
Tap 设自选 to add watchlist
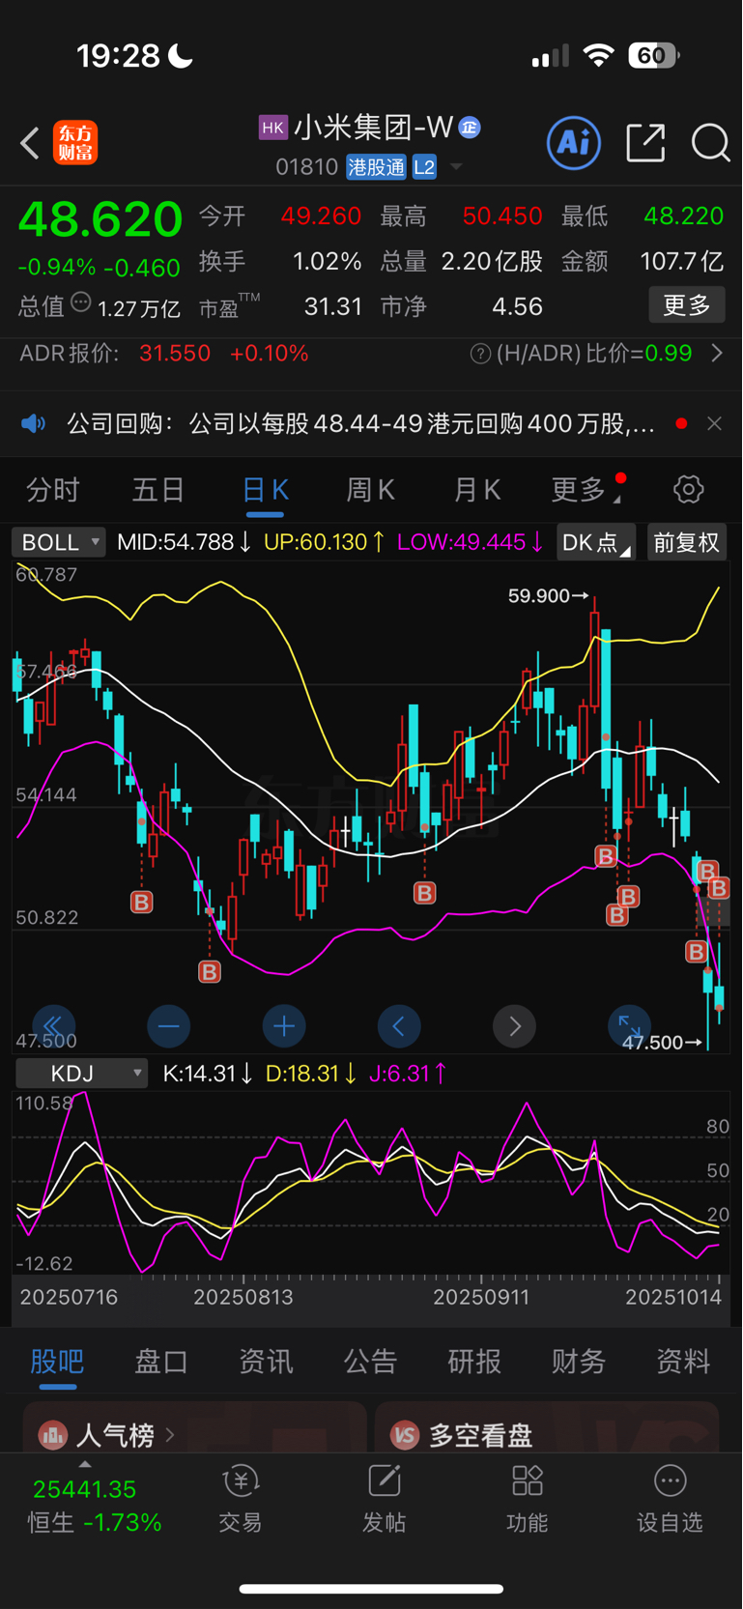click(x=670, y=1500)
